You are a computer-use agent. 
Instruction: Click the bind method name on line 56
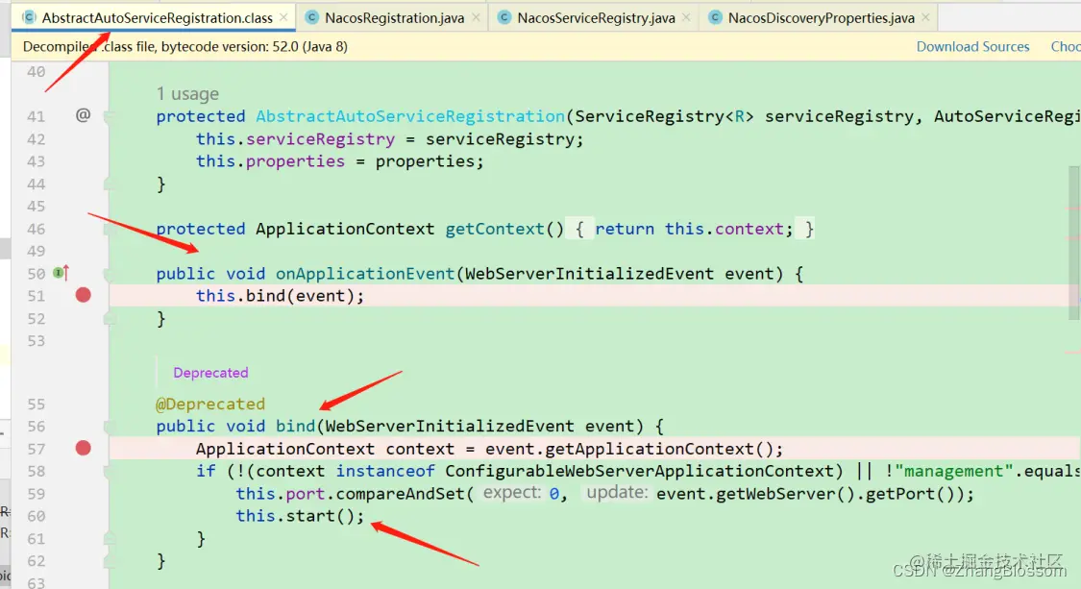click(295, 427)
